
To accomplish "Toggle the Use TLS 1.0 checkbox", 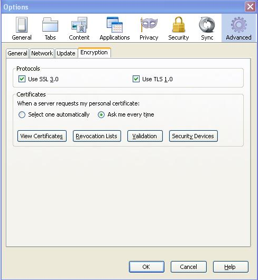I will point(136,79).
